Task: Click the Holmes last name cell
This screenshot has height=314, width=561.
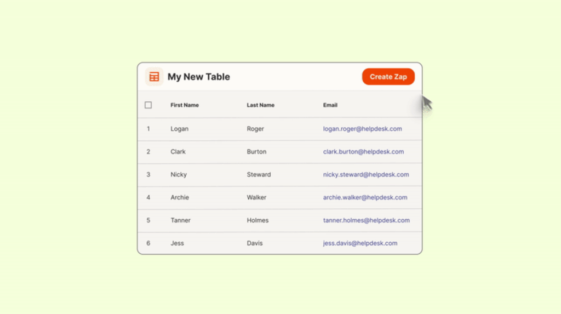Action: pos(257,220)
